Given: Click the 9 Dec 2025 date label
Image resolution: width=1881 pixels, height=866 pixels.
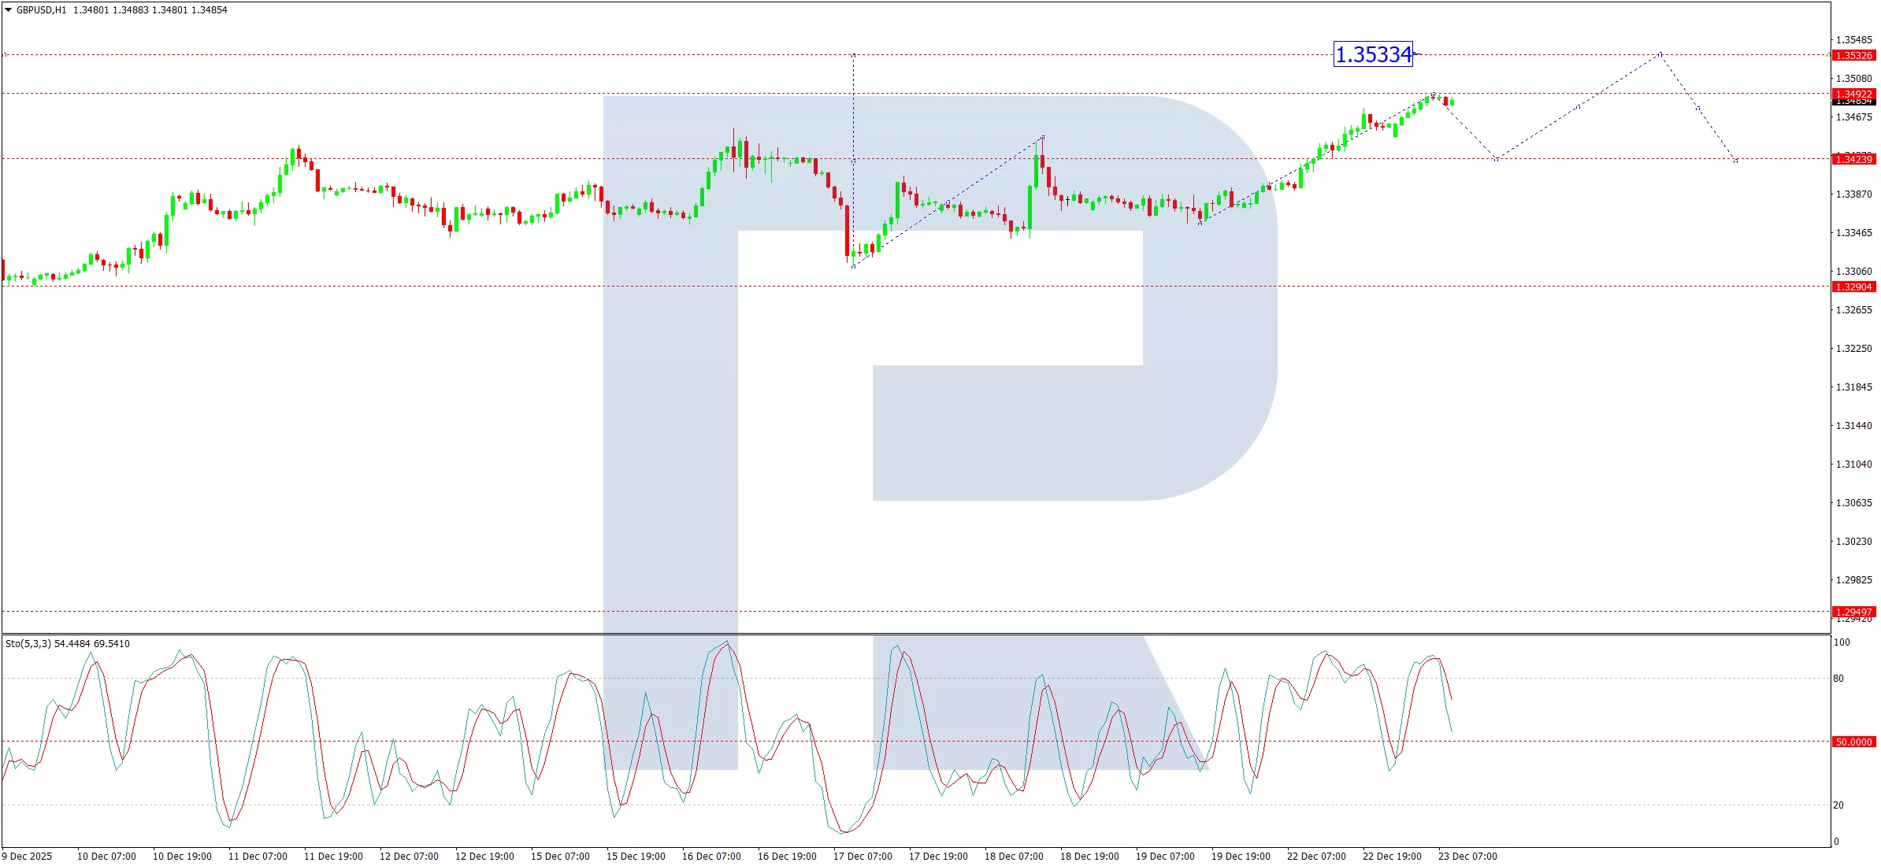Looking at the screenshot, I should click(x=28, y=857).
